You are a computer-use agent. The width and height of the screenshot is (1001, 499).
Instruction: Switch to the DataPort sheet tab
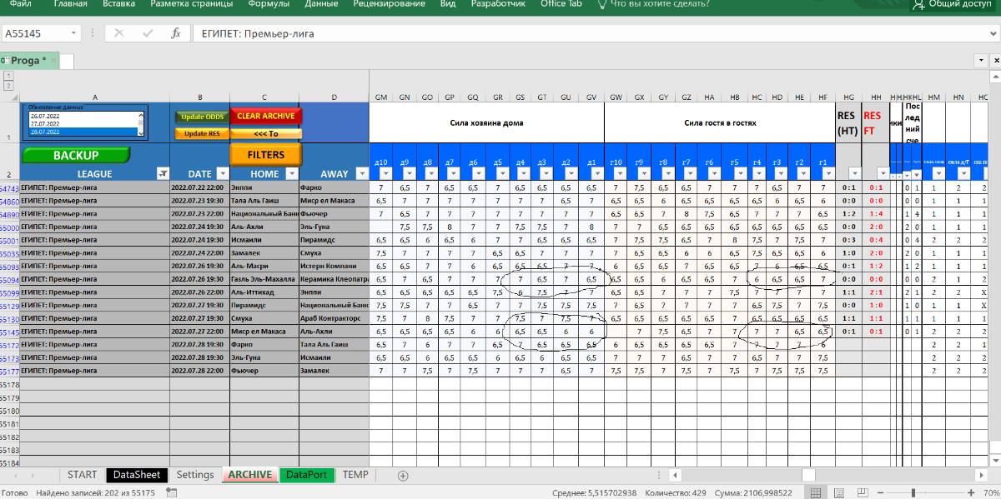306,475
